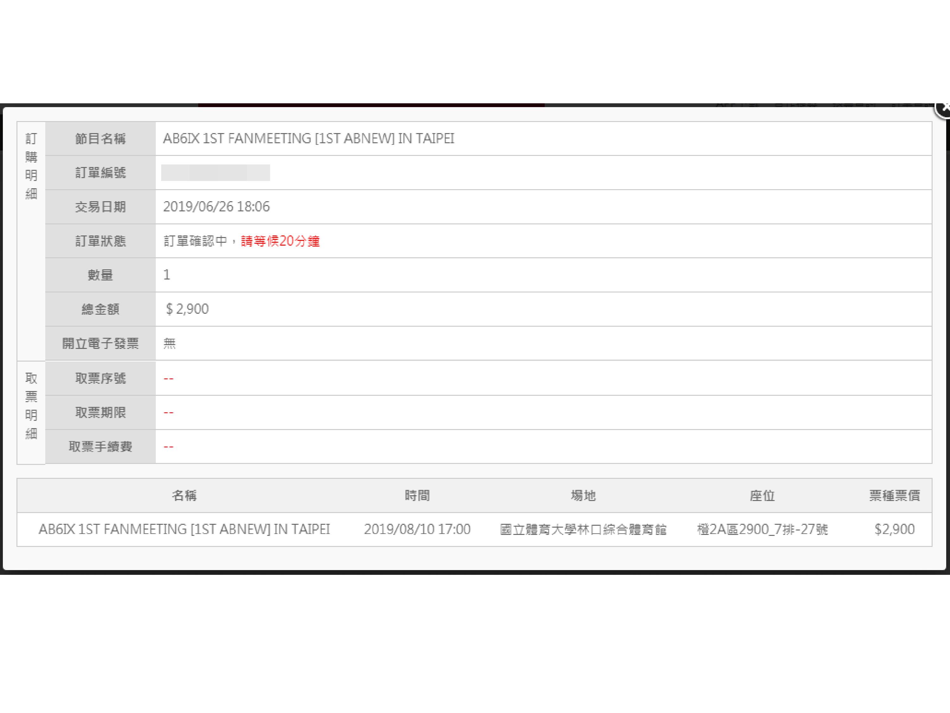Click the 座位 column header
This screenshot has height=713, width=950.
pyautogui.click(x=762, y=496)
